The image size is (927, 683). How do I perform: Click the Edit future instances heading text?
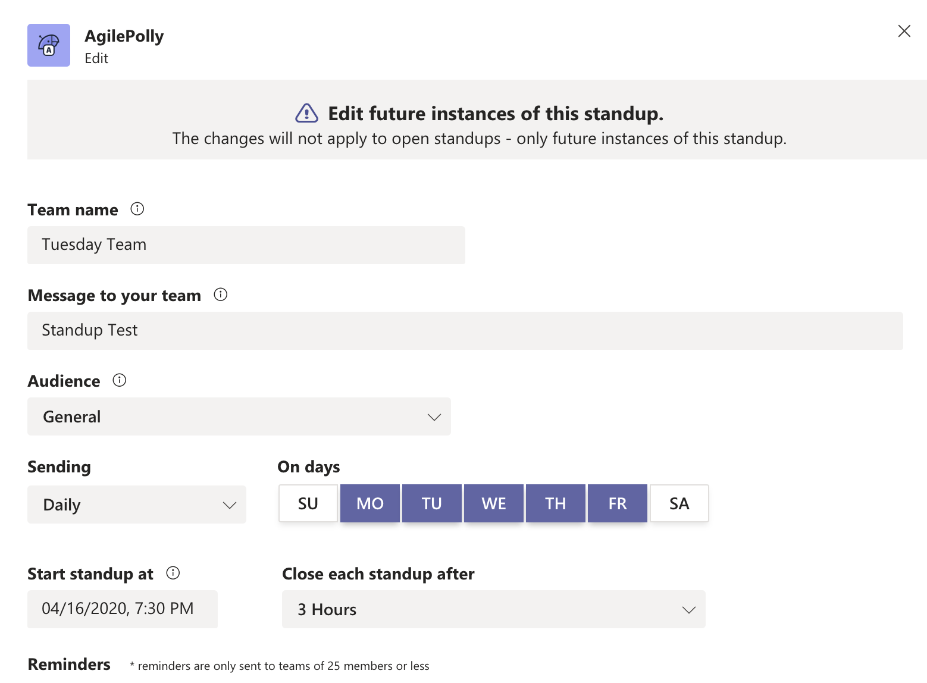coord(496,114)
